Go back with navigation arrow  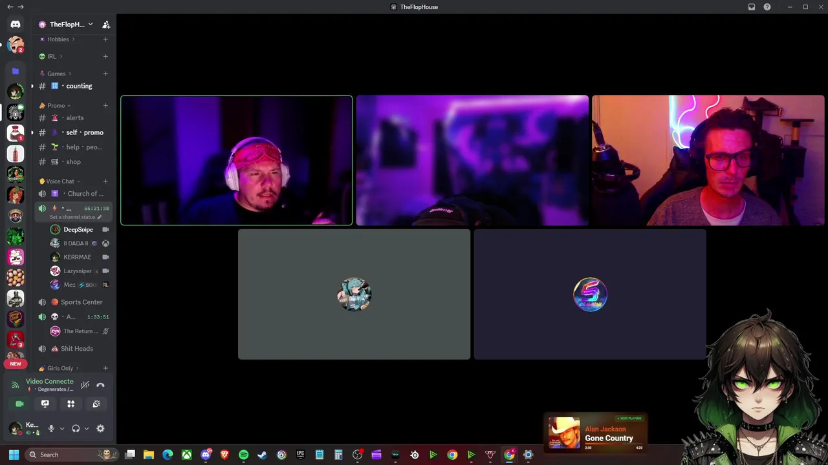point(10,6)
